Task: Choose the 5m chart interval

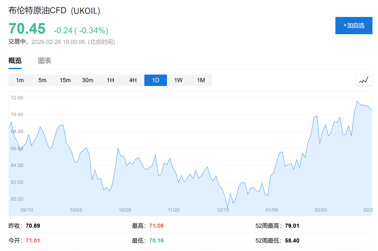Action: [x=42, y=80]
